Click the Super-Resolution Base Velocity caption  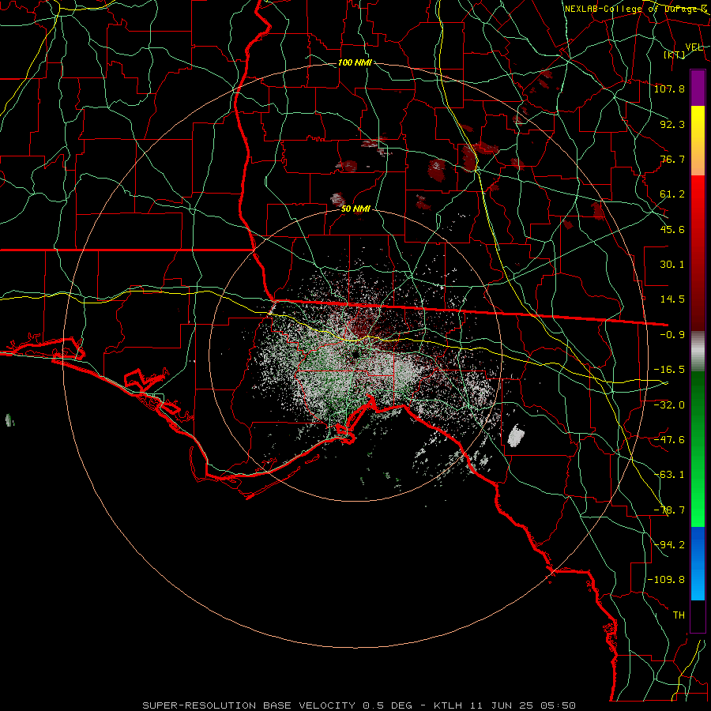pos(359,705)
